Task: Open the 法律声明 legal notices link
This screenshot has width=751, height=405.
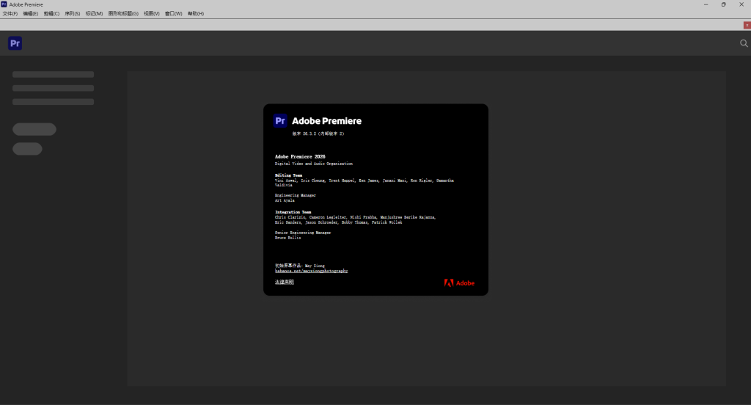Action: [284, 282]
